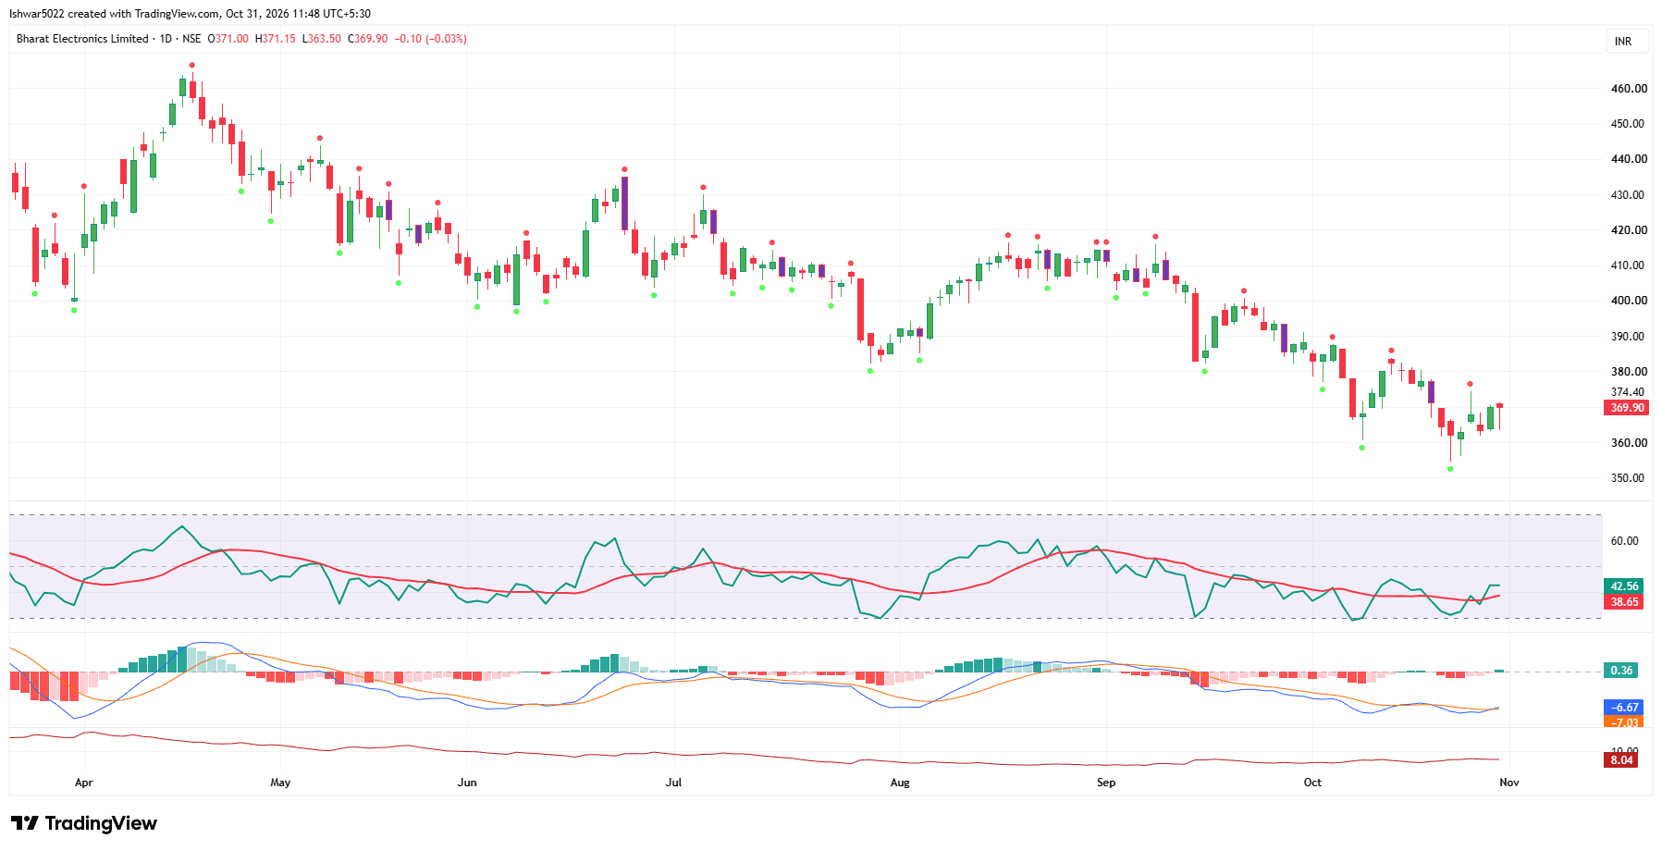Screen dimensions: 1662x851
Task: Click the red RSI average label 38.65
Action: [x=1624, y=602]
